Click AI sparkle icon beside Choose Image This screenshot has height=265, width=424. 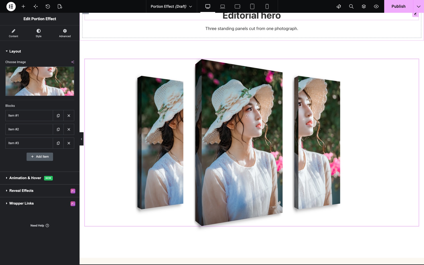coord(73,62)
